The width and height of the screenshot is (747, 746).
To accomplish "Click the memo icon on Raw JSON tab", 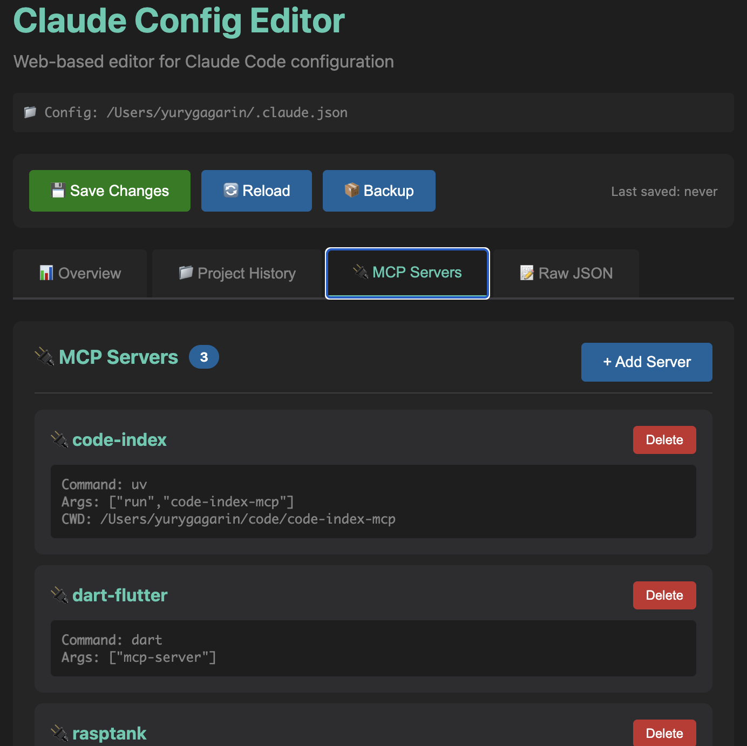I will [x=526, y=273].
